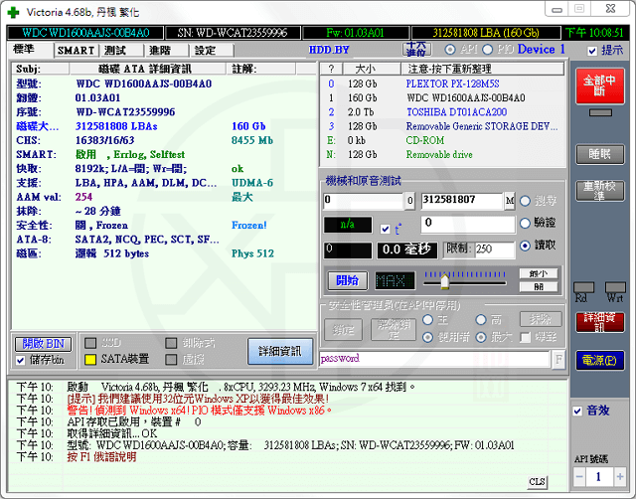Image resolution: width=636 pixels, height=499 pixels.
Task: Click the 卸除式 indicator box
Action: click(171, 343)
